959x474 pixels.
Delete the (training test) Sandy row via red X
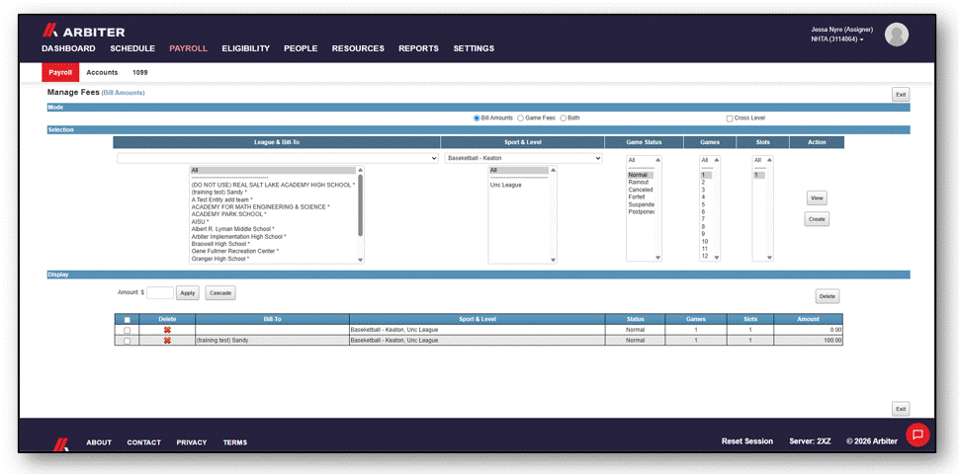(x=167, y=341)
